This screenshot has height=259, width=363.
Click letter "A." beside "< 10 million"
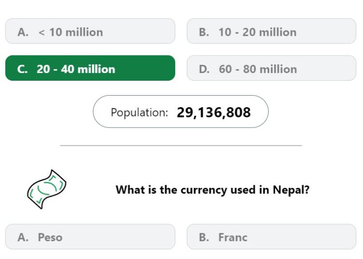coord(23,32)
